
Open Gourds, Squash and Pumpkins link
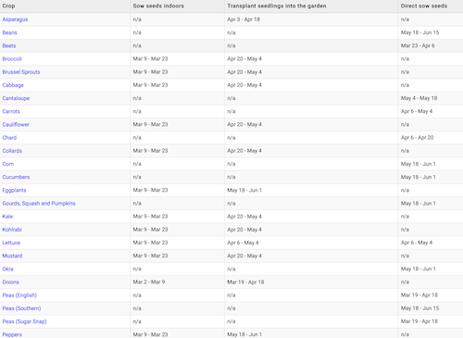tap(39, 204)
